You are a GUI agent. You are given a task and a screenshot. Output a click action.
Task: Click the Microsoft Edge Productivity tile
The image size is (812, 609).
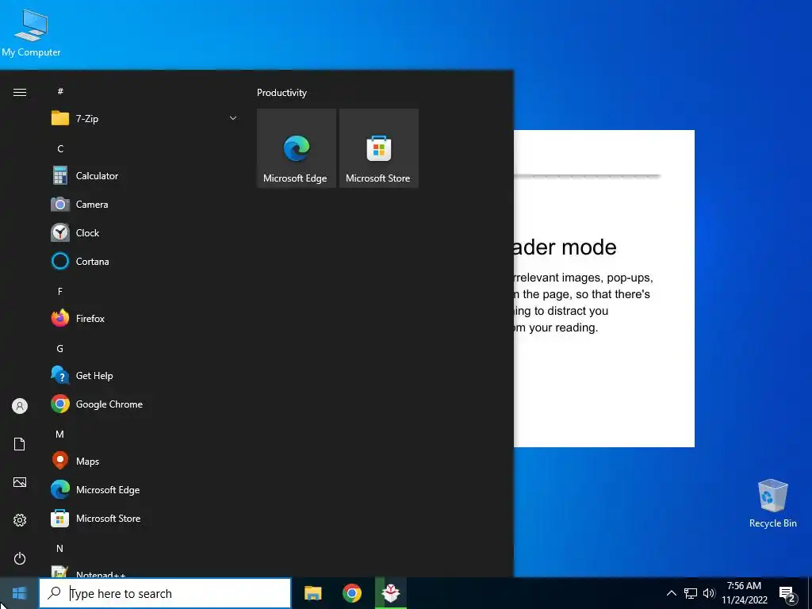297,148
